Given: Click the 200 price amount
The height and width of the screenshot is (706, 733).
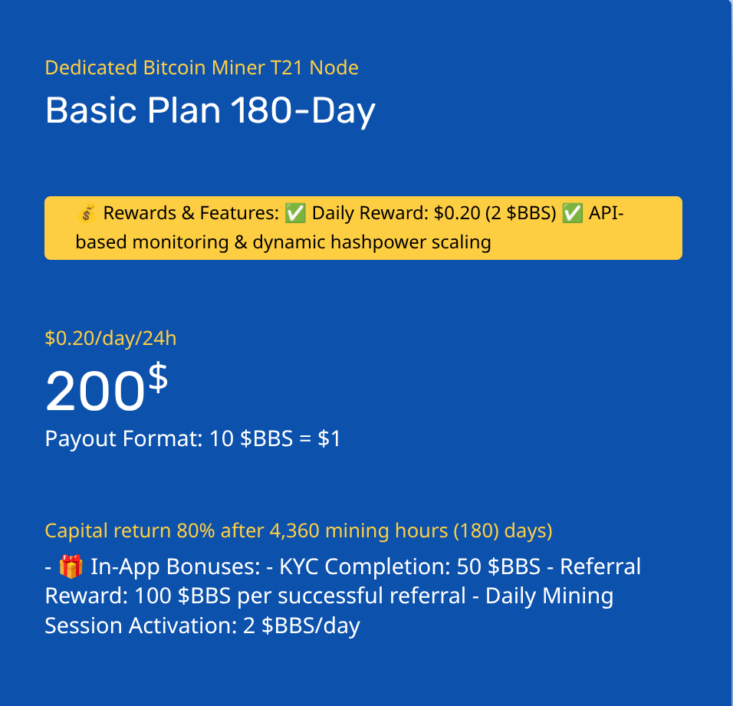Looking at the screenshot, I should coord(95,391).
